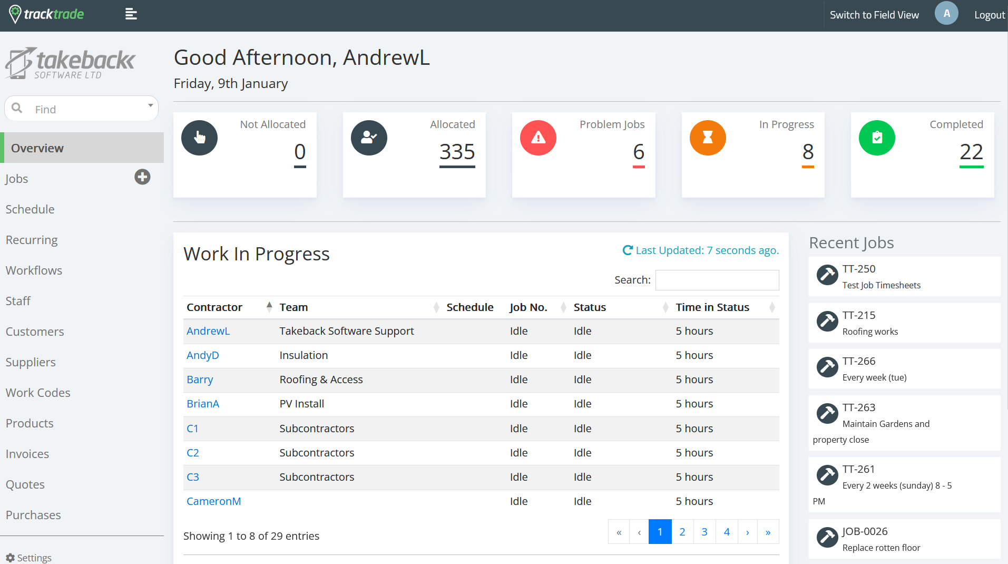
Task: Click the hammer icon for TT-250
Action: click(x=827, y=275)
